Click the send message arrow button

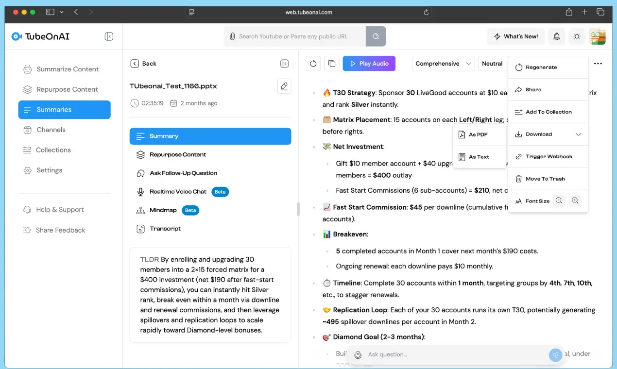point(555,355)
